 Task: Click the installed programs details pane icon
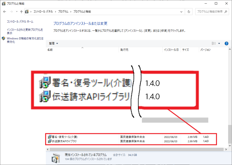(x=56, y=158)
